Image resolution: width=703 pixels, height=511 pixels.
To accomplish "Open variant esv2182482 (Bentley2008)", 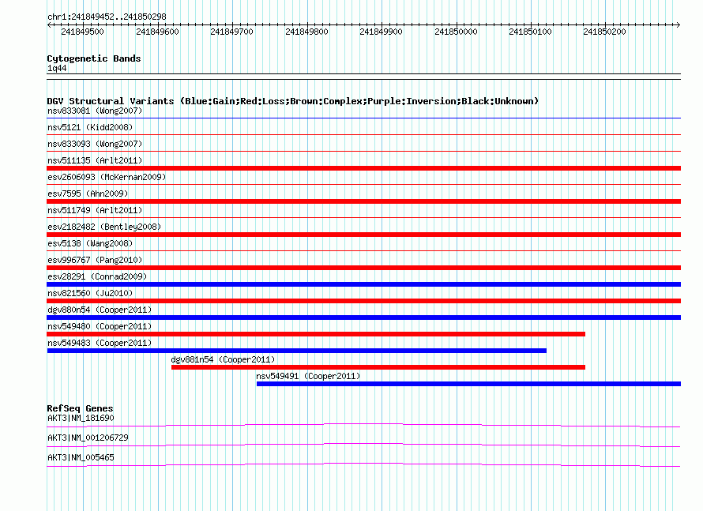I will pos(104,227).
